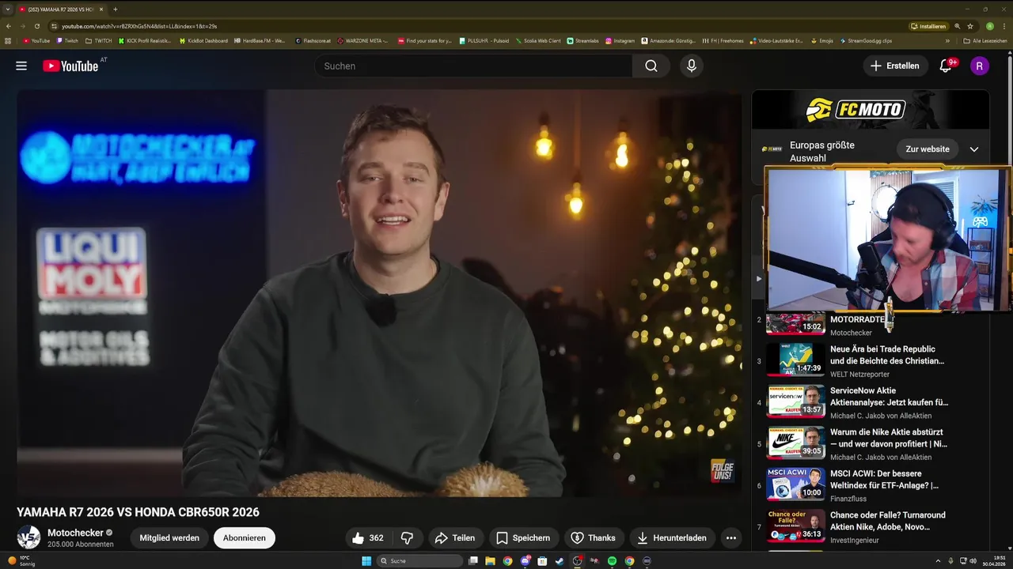This screenshot has height=569, width=1013.
Task: Open the Twitch bookmark
Action: coord(67,40)
